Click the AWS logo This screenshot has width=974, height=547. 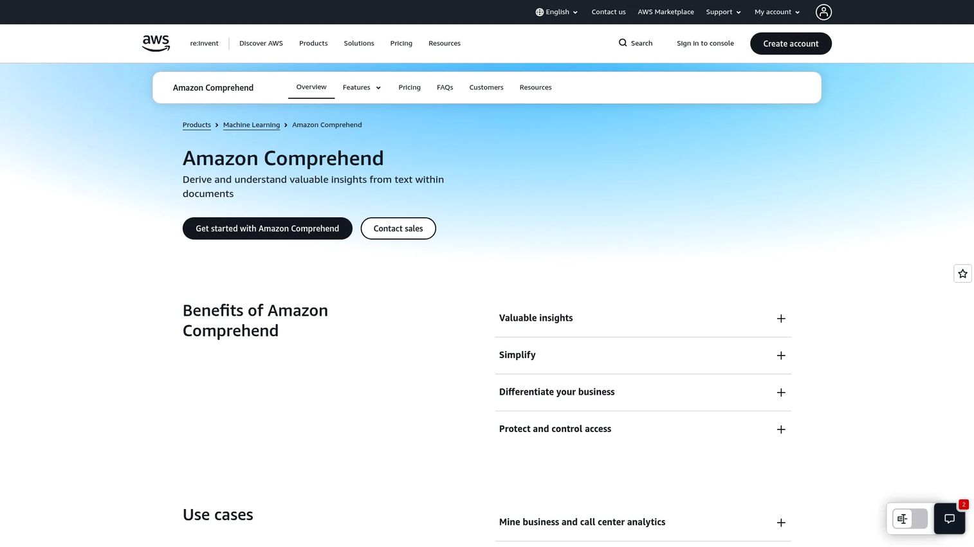(x=156, y=43)
